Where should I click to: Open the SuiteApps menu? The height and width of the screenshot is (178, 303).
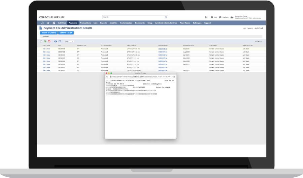tap(197, 23)
